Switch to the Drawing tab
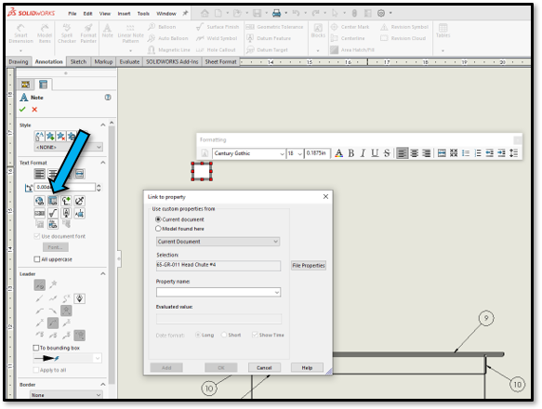Image resolution: width=542 pixels, height=409 pixels. (19, 61)
